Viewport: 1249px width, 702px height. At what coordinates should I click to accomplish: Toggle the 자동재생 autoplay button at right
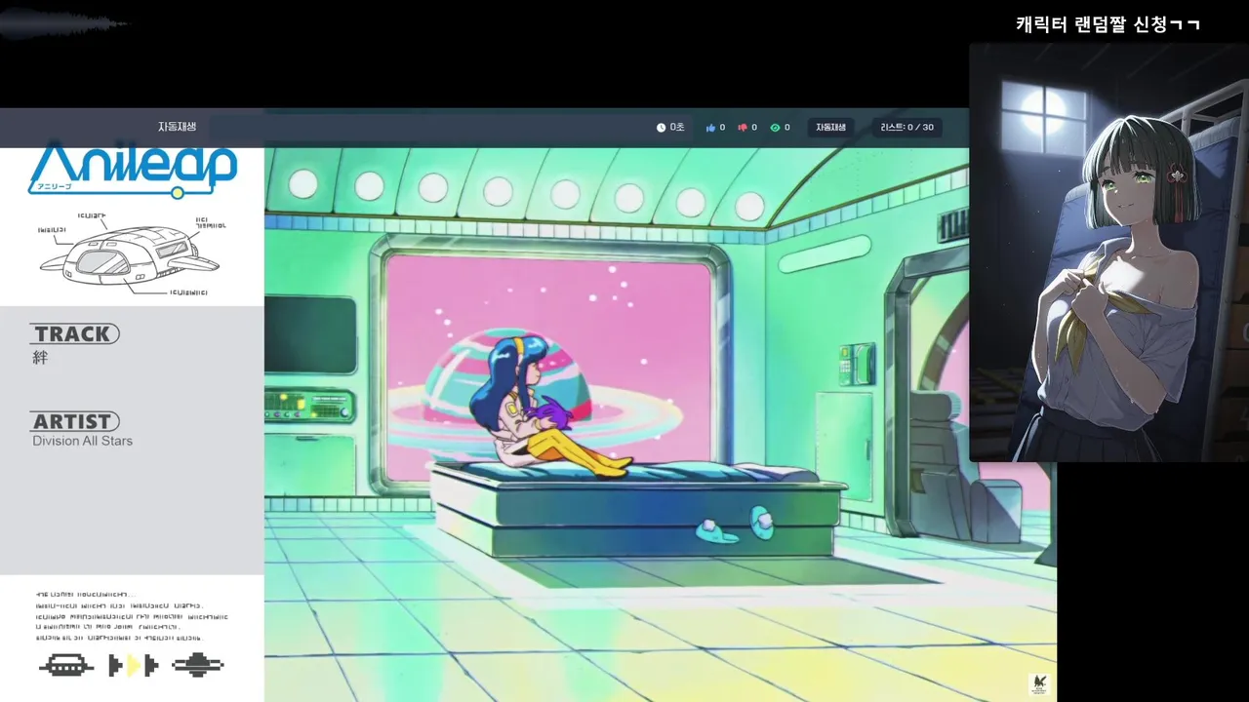(830, 128)
